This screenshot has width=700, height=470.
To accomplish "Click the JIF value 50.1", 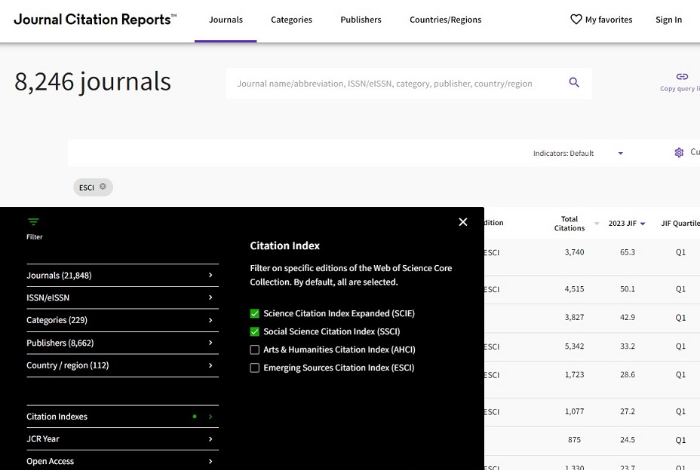I will [x=628, y=289].
